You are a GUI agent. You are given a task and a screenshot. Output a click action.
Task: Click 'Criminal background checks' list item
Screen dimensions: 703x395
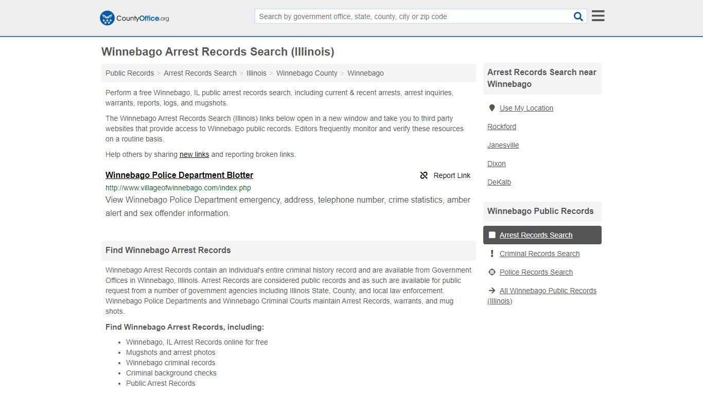coord(171,373)
